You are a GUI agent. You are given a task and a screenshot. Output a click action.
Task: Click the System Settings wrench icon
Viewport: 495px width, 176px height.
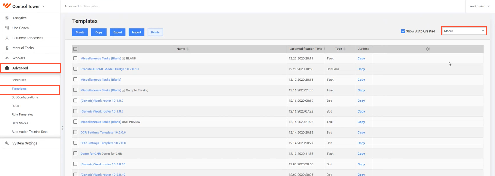coord(7,143)
